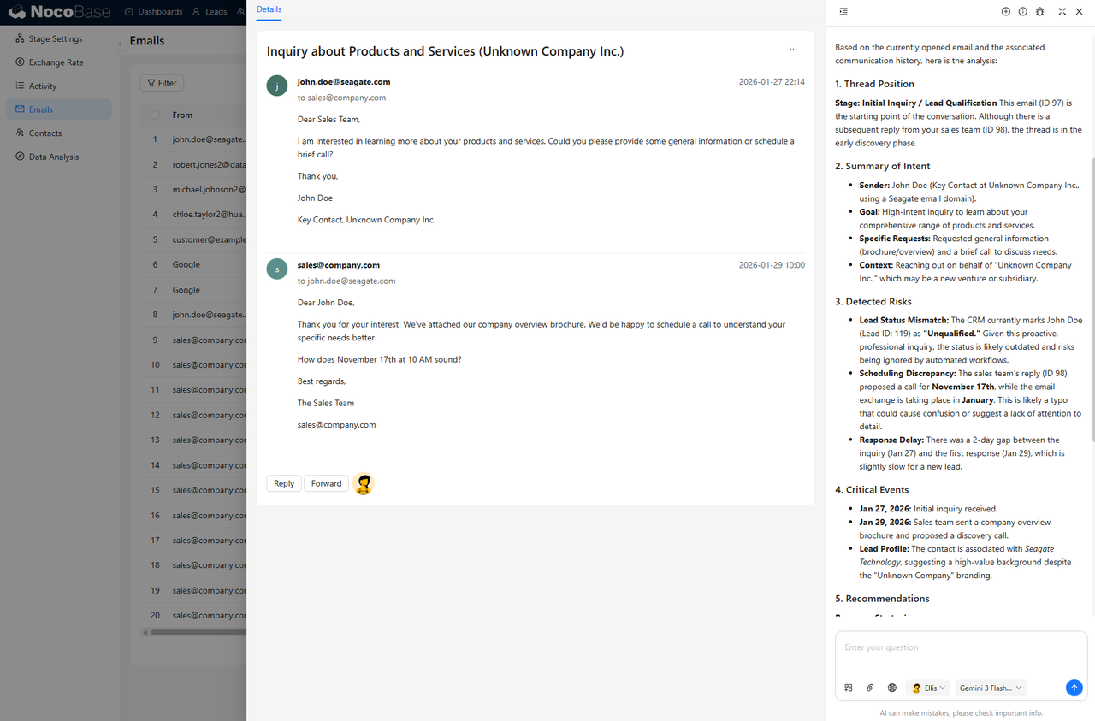Click the paperclip attachment icon
This screenshot has height=721, width=1095.
coord(870,688)
